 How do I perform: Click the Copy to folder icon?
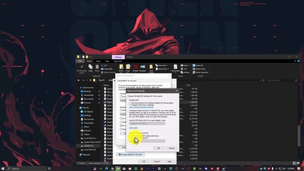(128, 67)
